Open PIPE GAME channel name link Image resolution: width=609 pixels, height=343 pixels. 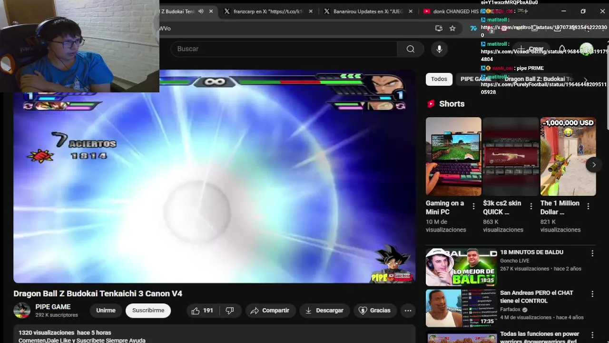[53, 307]
